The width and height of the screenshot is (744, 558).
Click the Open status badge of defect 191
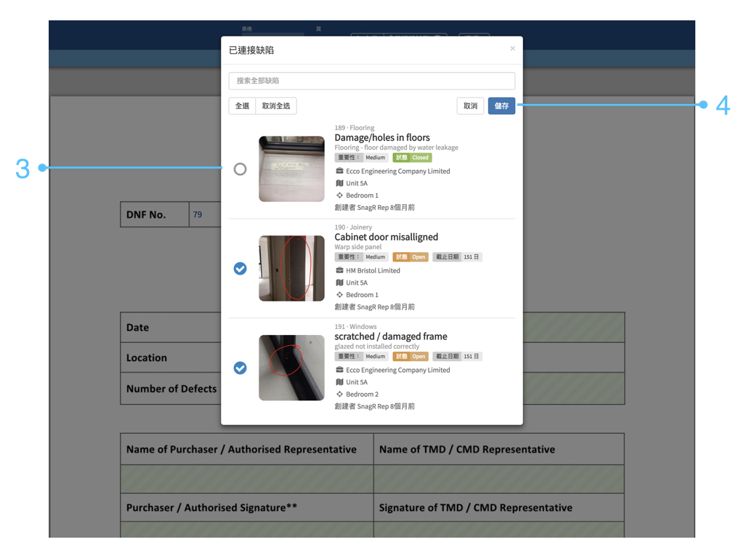point(411,356)
